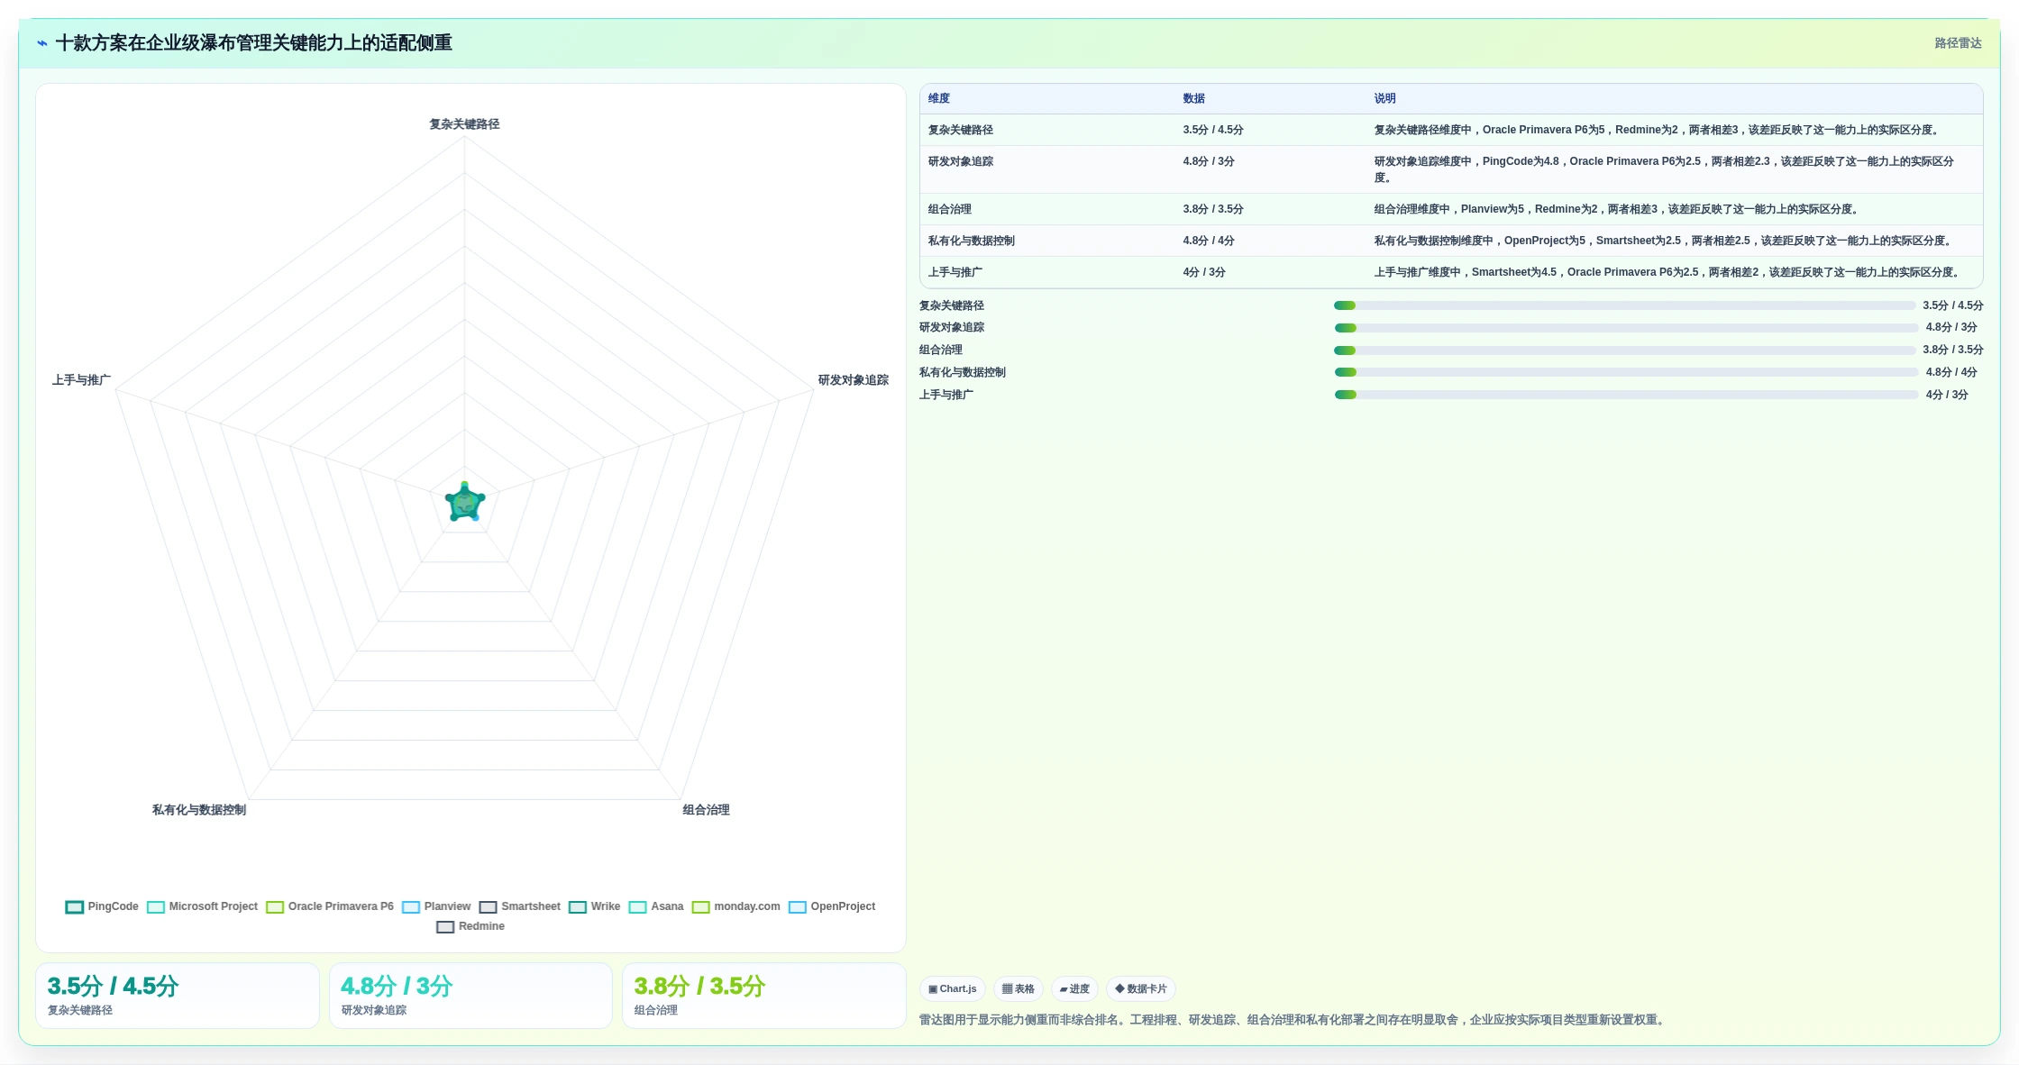2019x1065 pixels.
Task: Click radar axis label 私有化与数据控制
Action: pos(199,810)
